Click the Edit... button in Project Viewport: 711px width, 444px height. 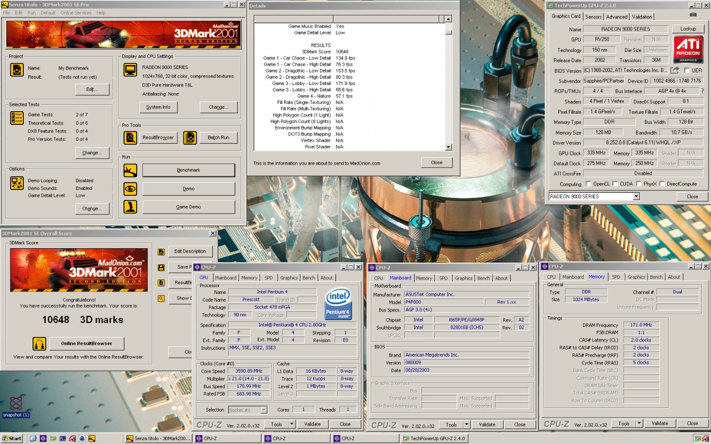coord(92,89)
